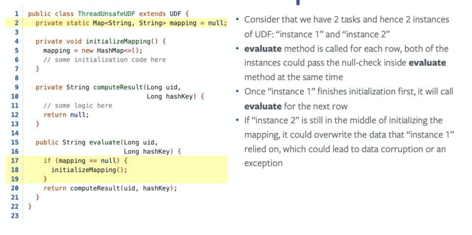The image size is (472, 235).
Task: Click the class name ThreadUnsafeUDF
Action: pos(107,14)
